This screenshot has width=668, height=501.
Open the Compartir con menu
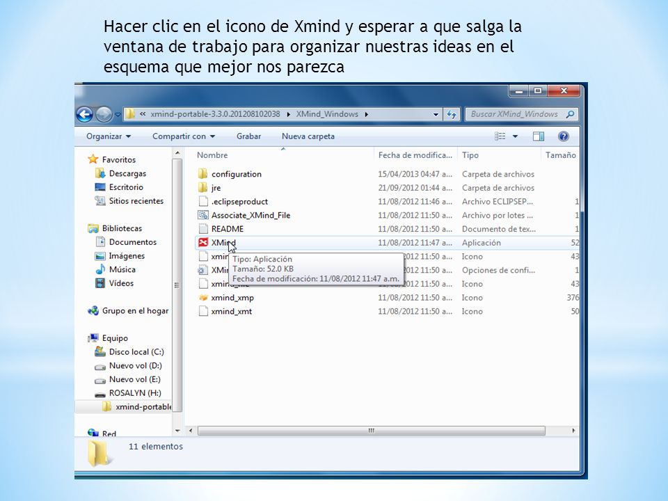(x=184, y=136)
